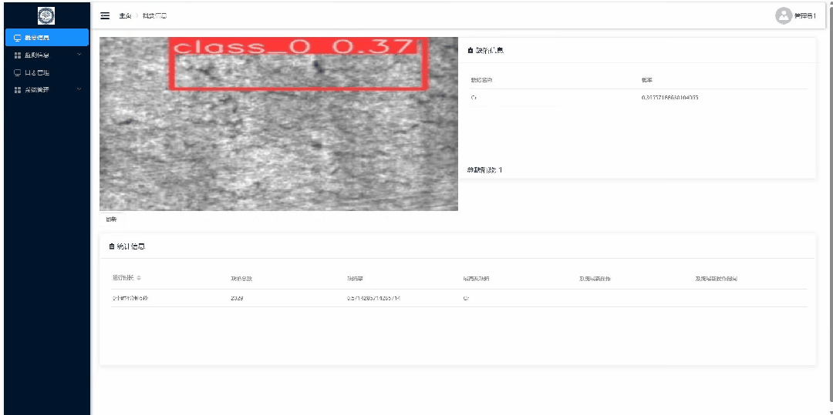Click the red class_0 0.37 detection label
This screenshot has width=833, height=415.
(294, 47)
